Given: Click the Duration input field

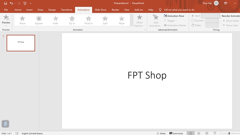Looking at the screenshot, I should (211, 20).
